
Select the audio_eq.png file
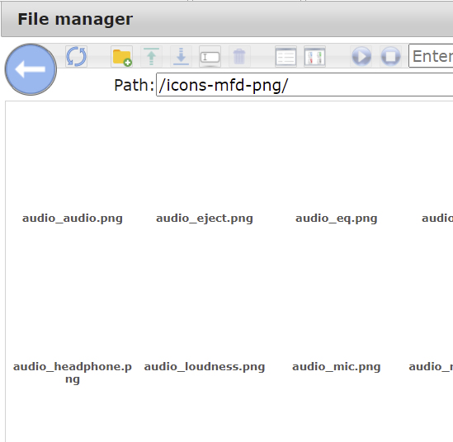pos(337,219)
